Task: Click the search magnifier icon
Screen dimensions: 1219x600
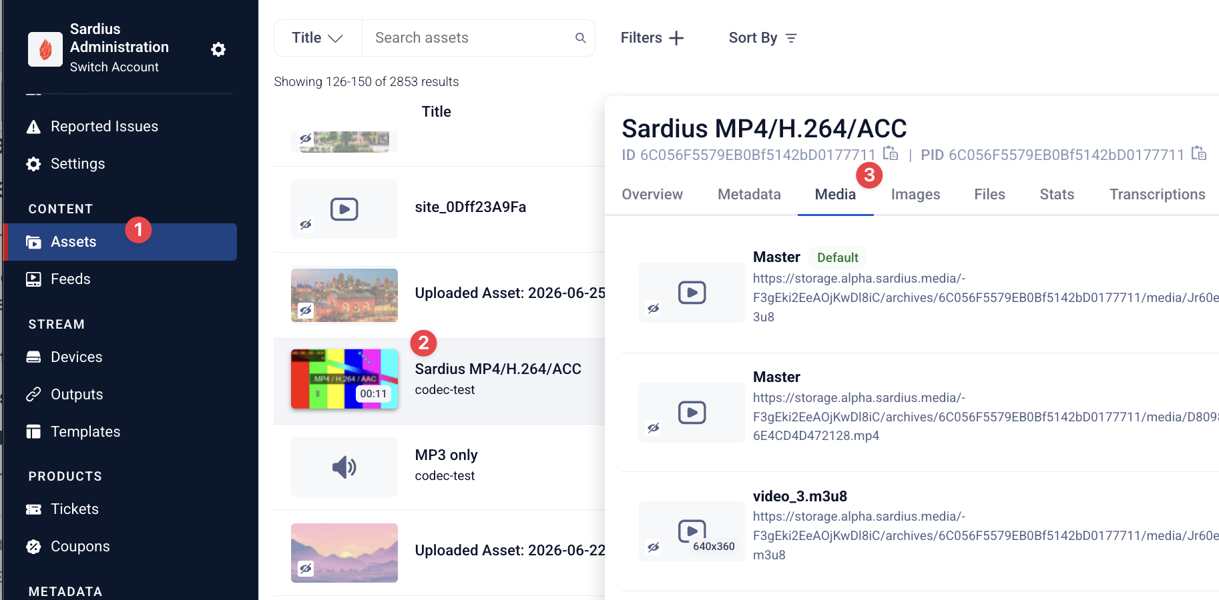Action: 581,38
